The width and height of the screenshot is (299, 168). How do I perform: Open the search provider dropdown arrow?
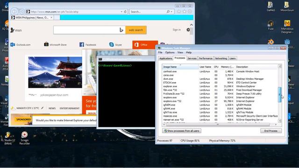[x=171, y=12]
